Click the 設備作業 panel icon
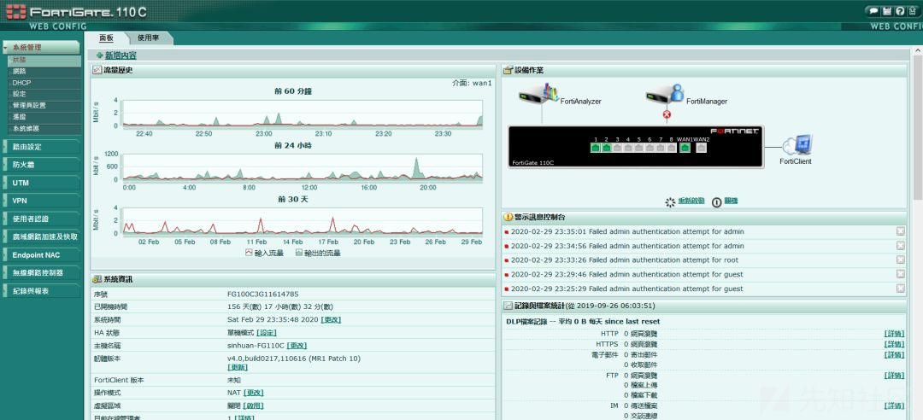This screenshot has height=420, width=923. pos(508,70)
